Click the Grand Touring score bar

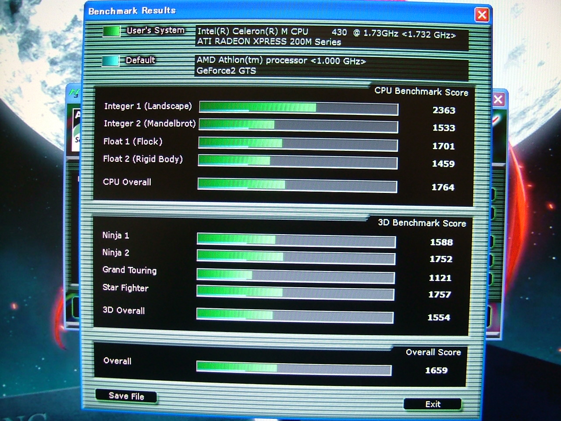(296, 276)
